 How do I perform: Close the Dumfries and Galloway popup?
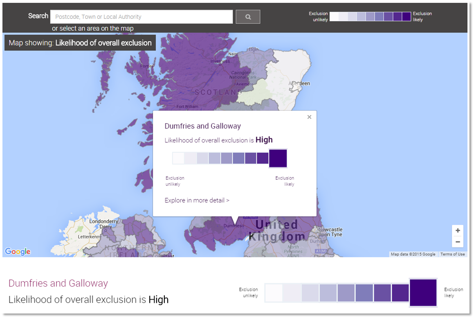(x=309, y=117)
